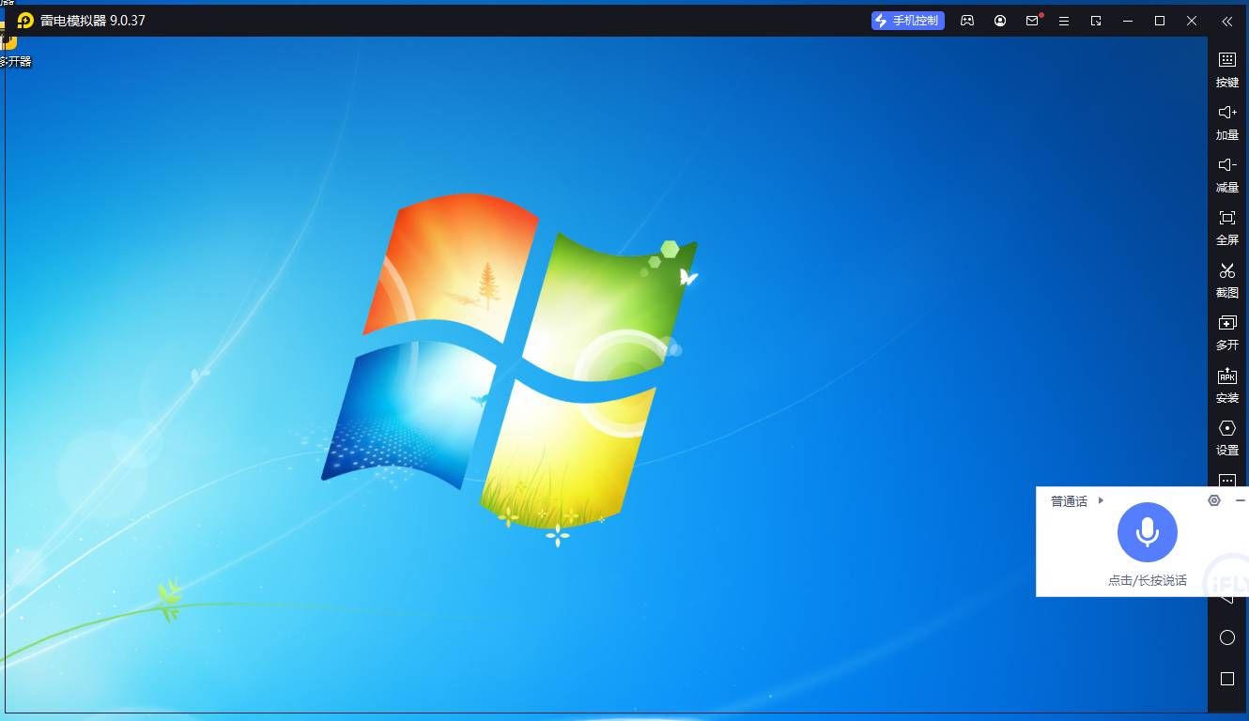Open the user account profile icon
This screenshot has width=1249, height=721.
(x=1000, y=21)
